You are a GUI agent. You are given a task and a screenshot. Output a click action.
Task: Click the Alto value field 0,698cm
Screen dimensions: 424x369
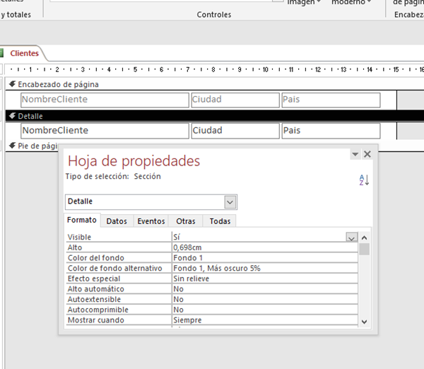pyautogui.click(x=264, y=248)
